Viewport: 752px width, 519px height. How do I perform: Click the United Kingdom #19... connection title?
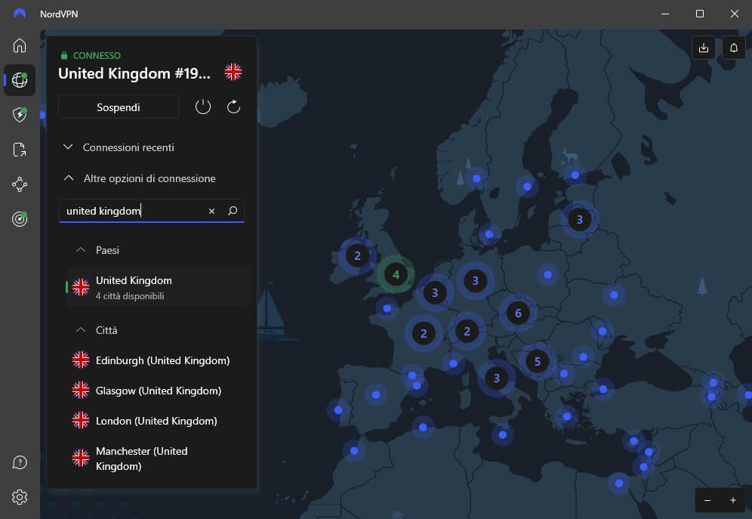[x=134, y=73]
